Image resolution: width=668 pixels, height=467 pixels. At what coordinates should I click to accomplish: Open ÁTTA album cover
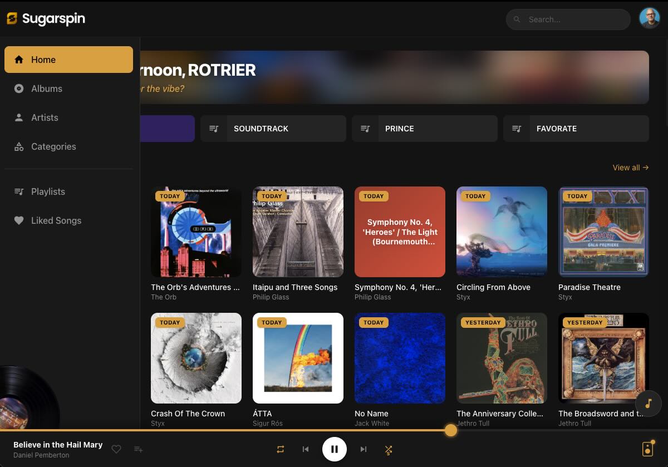(x=298, y=358)
